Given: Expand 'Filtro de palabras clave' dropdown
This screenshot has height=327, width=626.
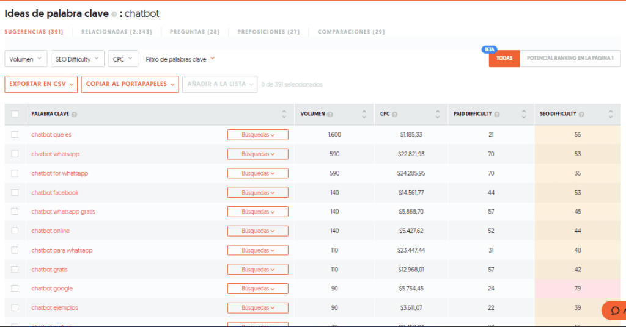Looking at the screenshot, I should [180, 59].
